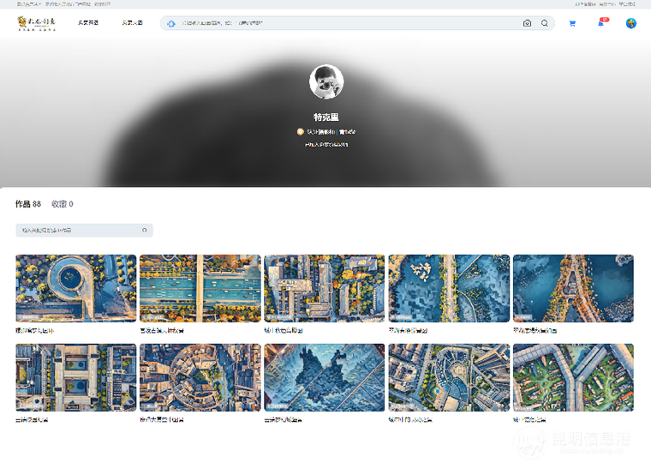Open the notification bell with red badge
This screenshot has height=475, width=651.
pyautogui.click(x=600, y=23)
